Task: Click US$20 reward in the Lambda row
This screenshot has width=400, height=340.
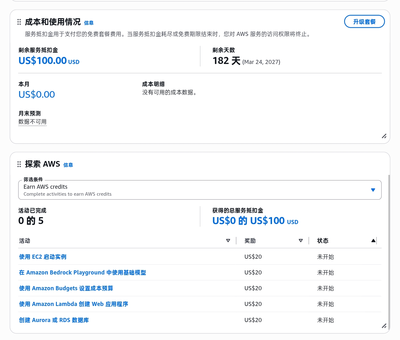Action: tap(253, 304)
